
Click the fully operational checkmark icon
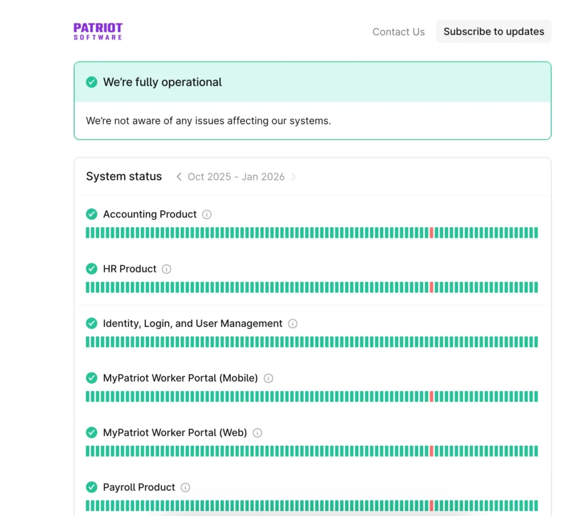(91, 82)
